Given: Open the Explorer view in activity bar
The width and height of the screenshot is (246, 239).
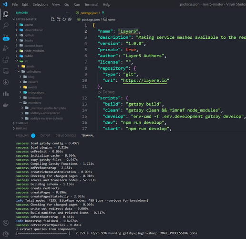Looking at the screenshot, I should tap(6, 14).
